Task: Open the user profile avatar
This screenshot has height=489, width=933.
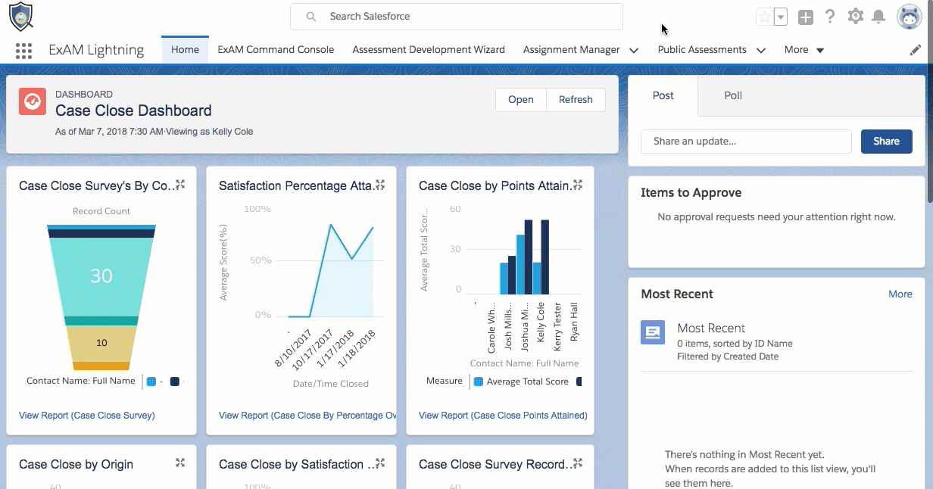Action: (909, 16)
